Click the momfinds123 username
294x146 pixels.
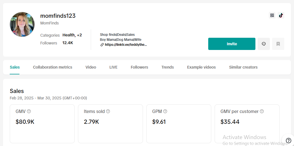[58, 16]
